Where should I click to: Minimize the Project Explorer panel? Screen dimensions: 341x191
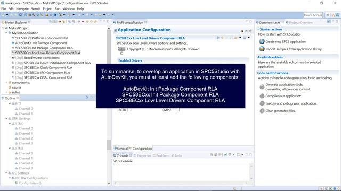point(104,21)
